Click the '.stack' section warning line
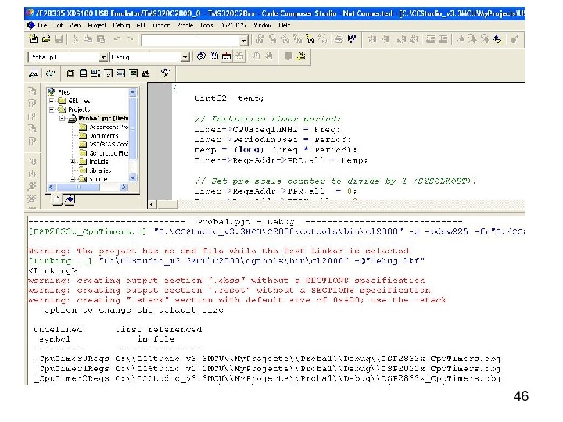 pyautogui.click(x=237, y=300)
